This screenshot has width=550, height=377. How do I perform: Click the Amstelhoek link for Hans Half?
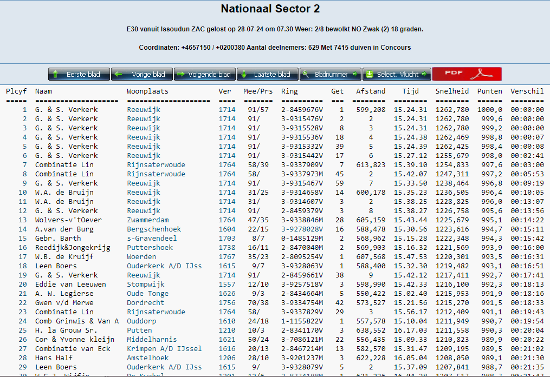pyautogui.click(x=148, y=358)
